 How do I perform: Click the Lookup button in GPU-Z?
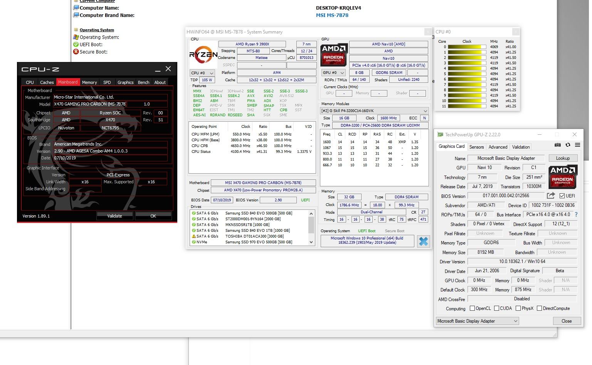(x=563, y=158)
